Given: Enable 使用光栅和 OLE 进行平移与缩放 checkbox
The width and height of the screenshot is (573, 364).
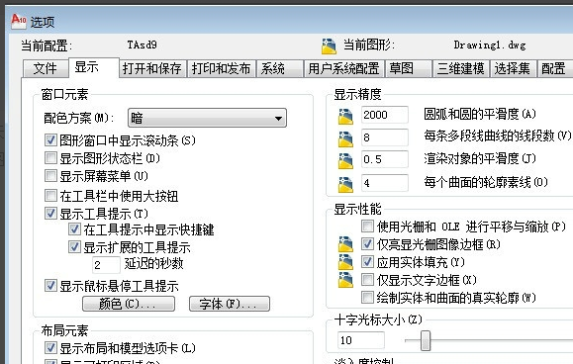Looking at the screenshot, I should click(367, 227).
